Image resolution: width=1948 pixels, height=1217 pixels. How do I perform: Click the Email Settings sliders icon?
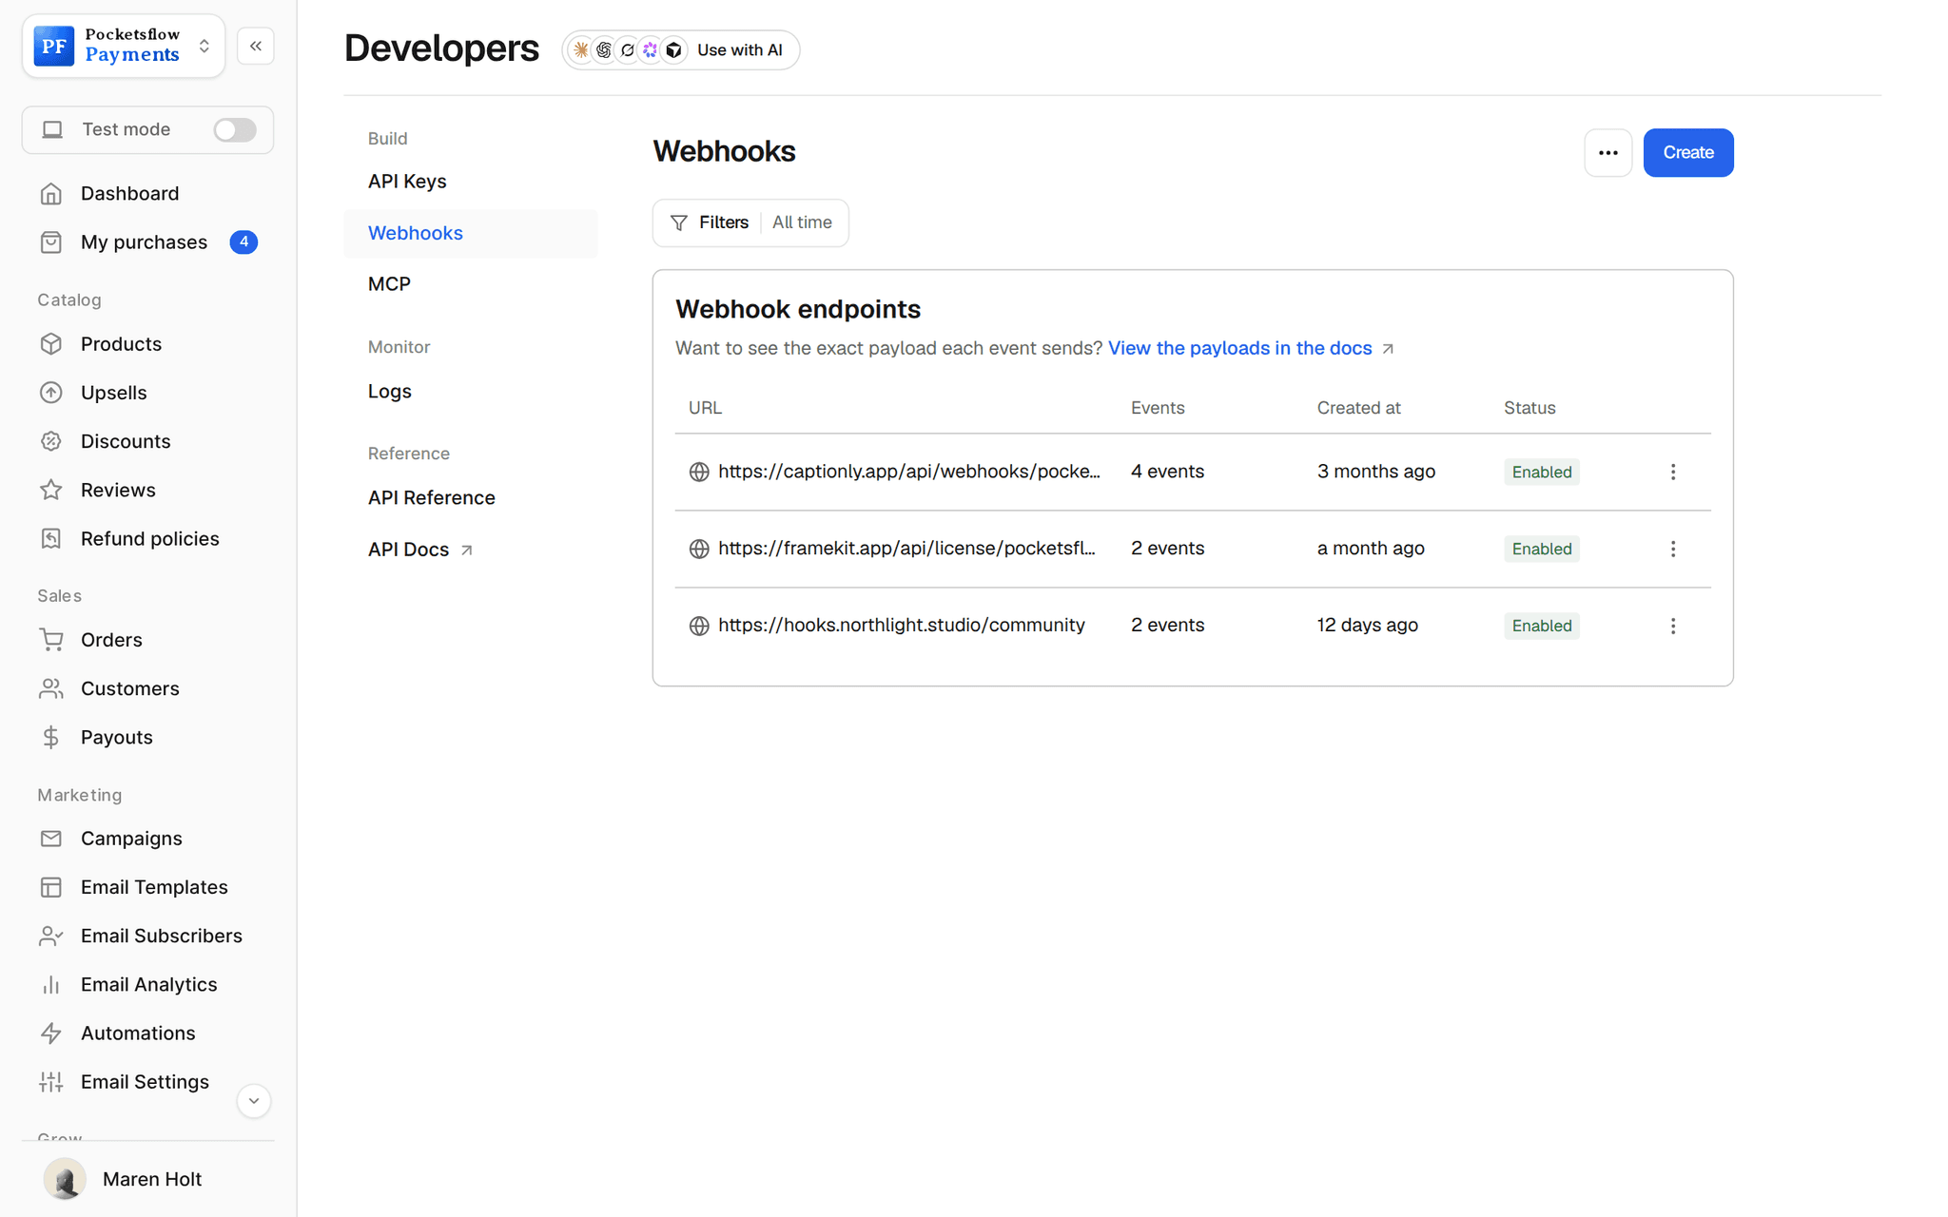pos(51,1082)
